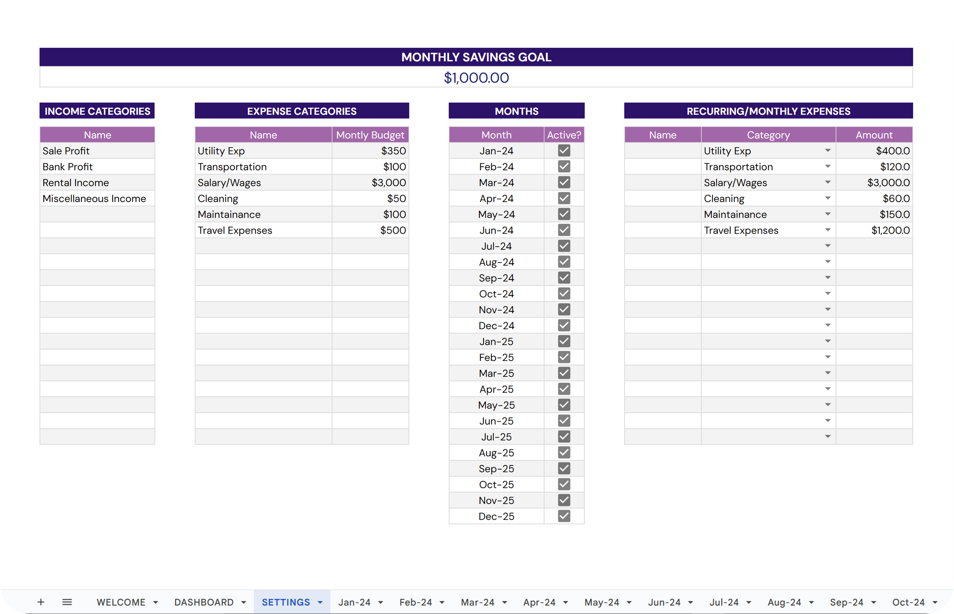Click the WELCOME tab options arrow
This screenshot has width=954, height=614.
(x=156, y=602)
